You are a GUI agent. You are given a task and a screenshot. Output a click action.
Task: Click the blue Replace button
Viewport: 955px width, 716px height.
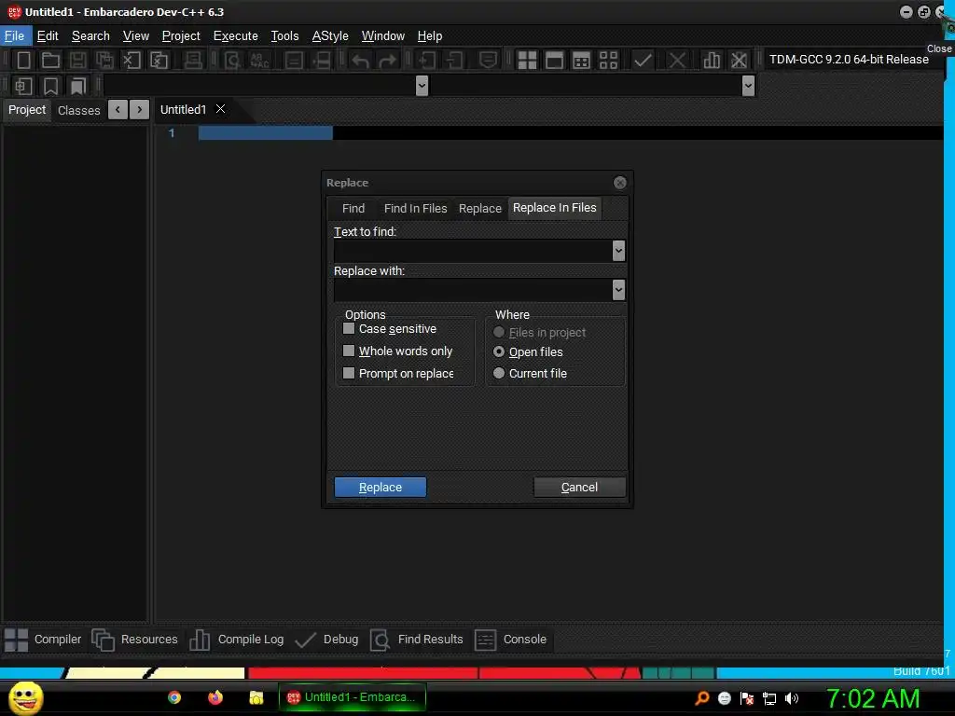(x=381, y=487)
